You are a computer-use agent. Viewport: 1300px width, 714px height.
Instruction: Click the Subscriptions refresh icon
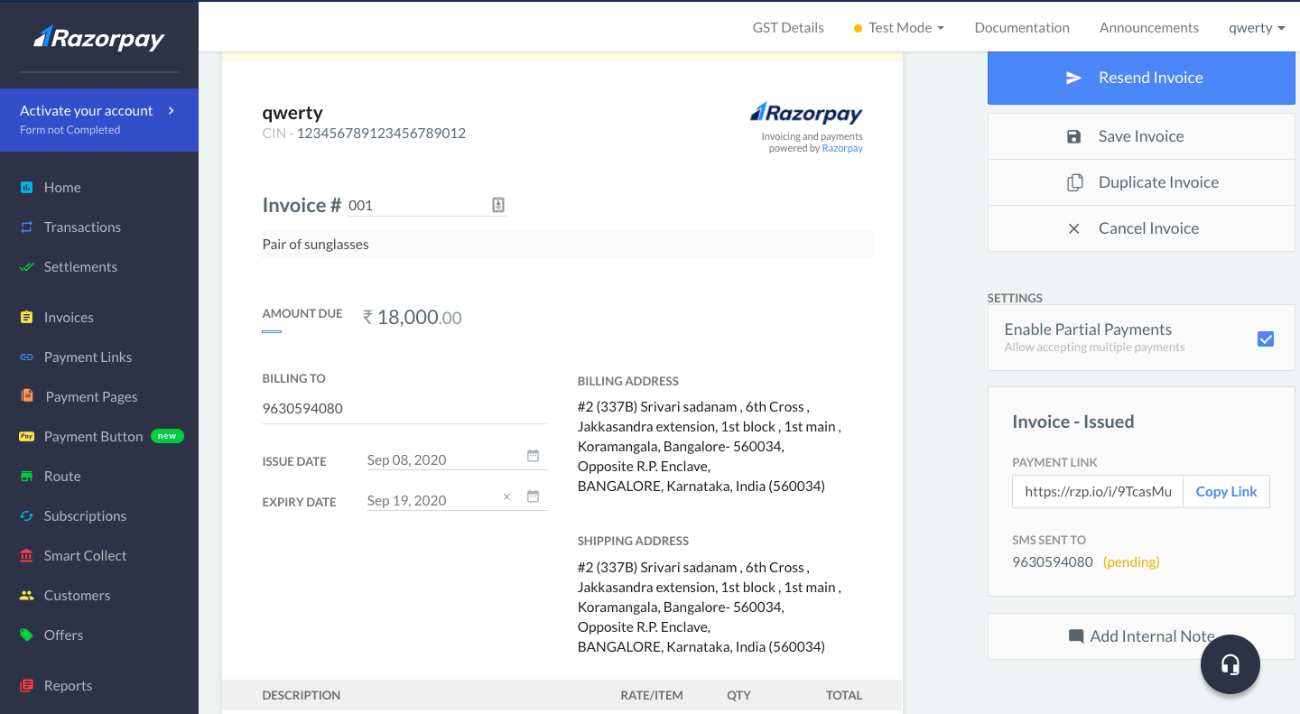(x=27, y=516)
